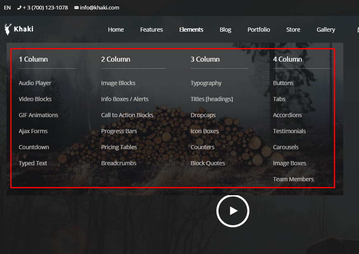This screenshot has height=254, width=359.
Task: Open the Buttons element link
Action: click(283, 83)
